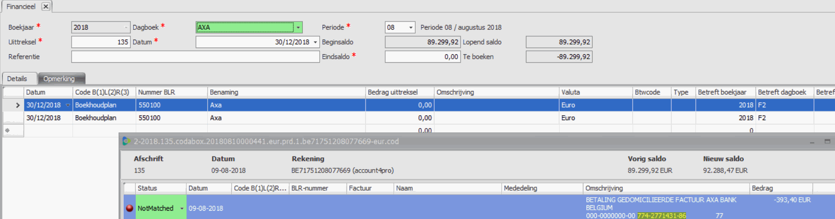Image resolution: width=835 pixels, height=219 pixels.
Task: Expand the Dagboek AXA combo box
Action: tap(298, 27)
